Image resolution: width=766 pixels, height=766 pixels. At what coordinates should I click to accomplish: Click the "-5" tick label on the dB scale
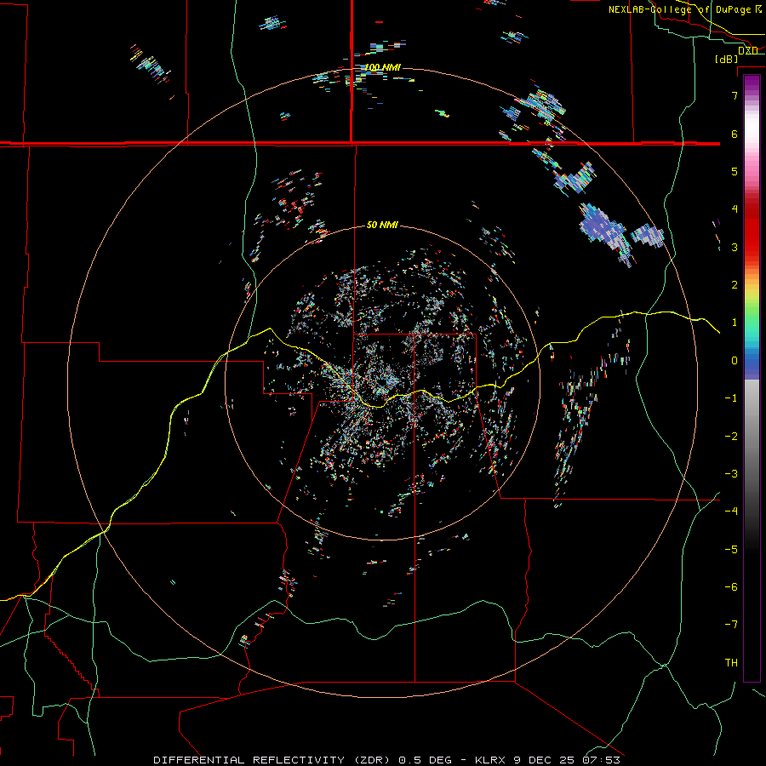pos(731,550)
